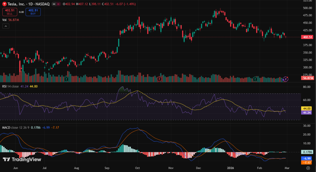Viewport: 316px width, 172px height.
Task: Click the red earnings E marker near November
Action: [x=160, y=79]
